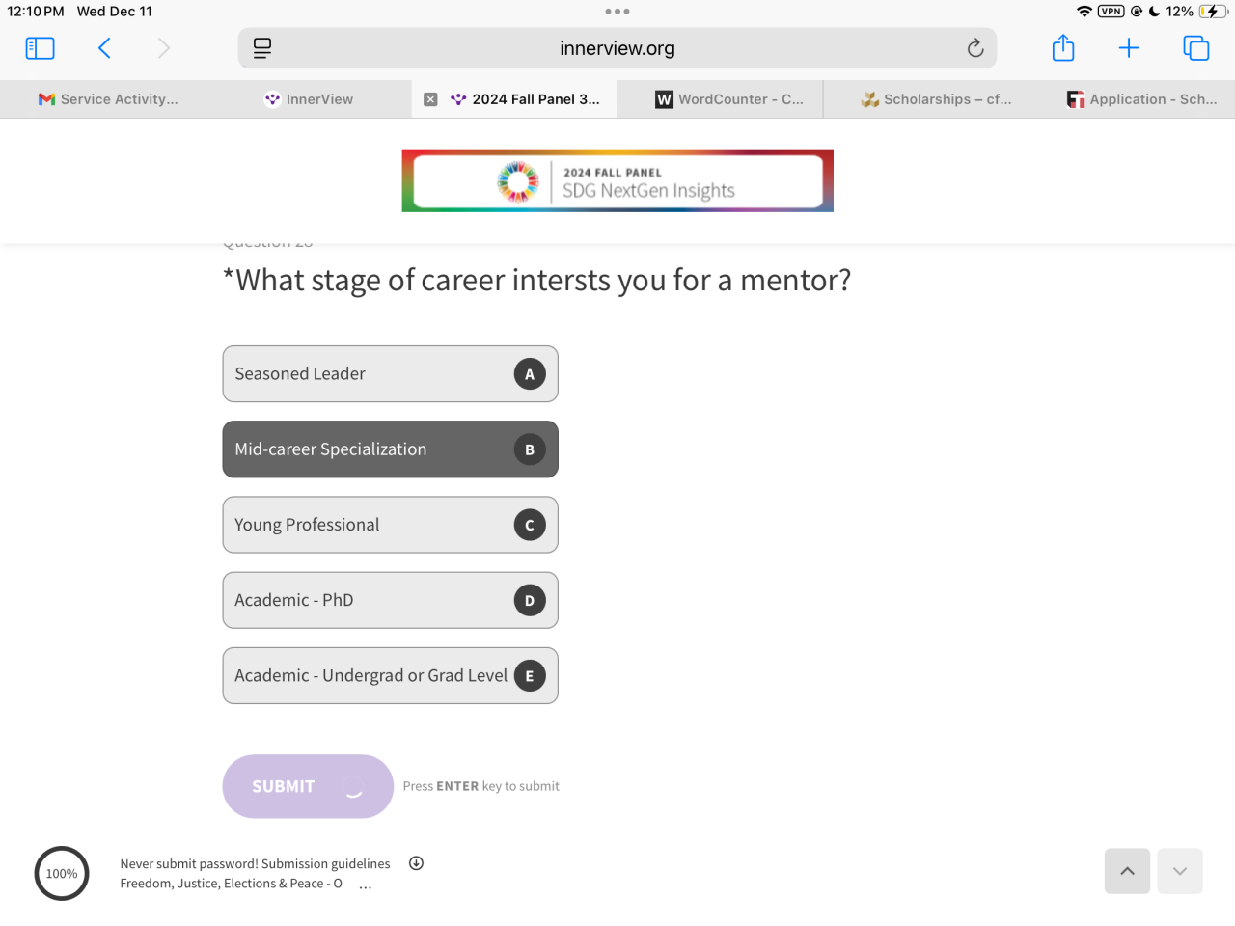
Task: Open a new tab with plus icon
Action: (1129, 48)
